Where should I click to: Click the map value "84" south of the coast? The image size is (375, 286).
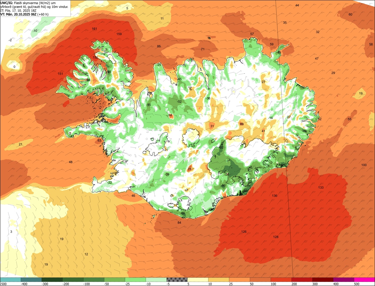(x=179, y=223)
